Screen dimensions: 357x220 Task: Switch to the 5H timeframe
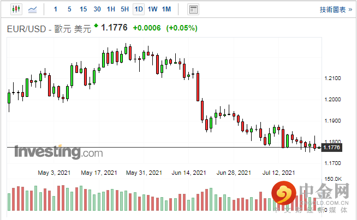pos(124,9)
